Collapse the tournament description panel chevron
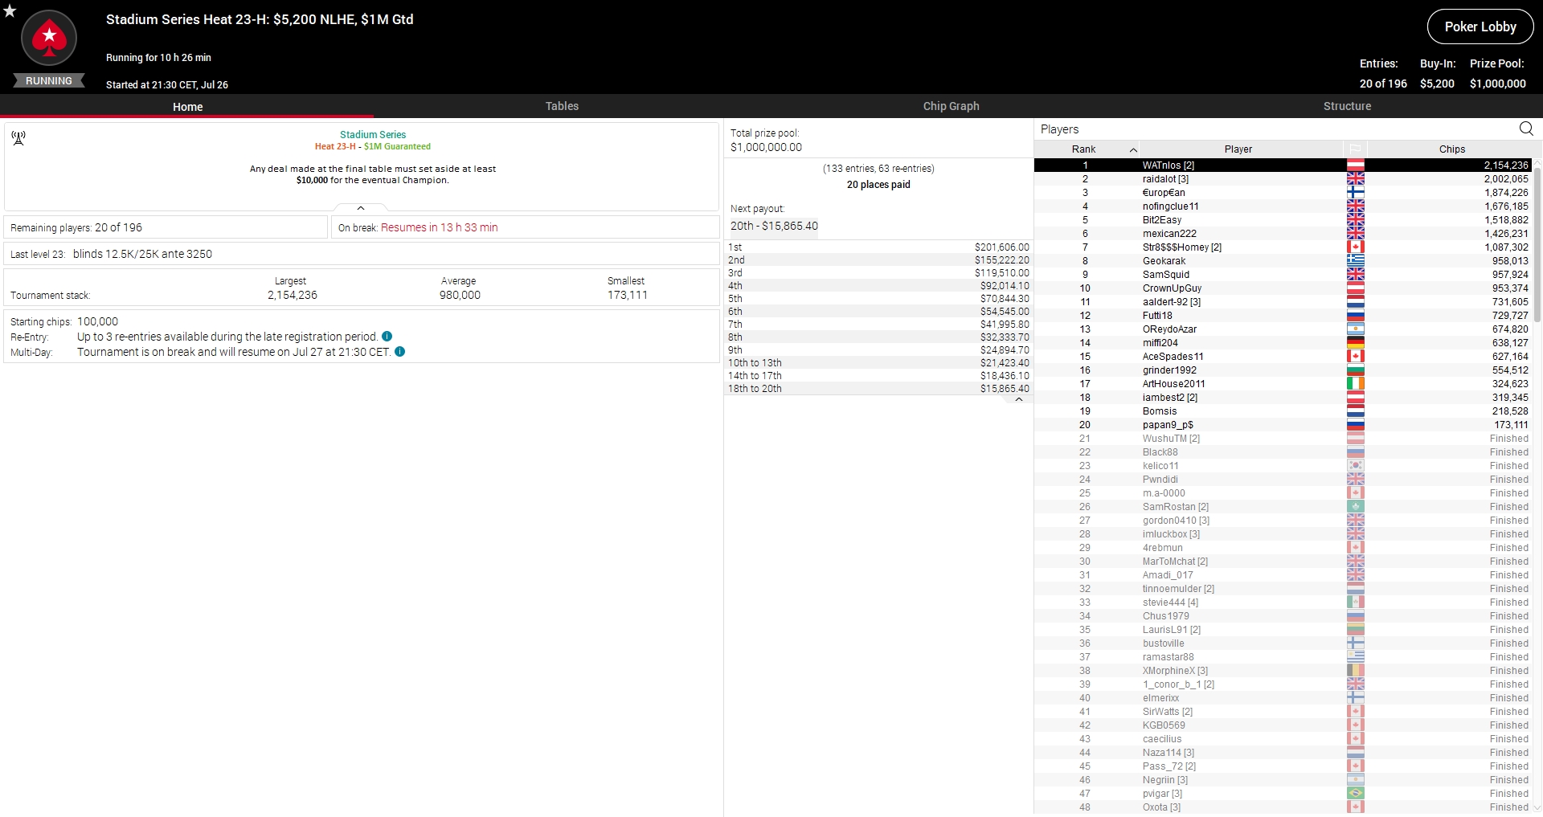The image size is (1543, 817). click(x=361, y=208)
